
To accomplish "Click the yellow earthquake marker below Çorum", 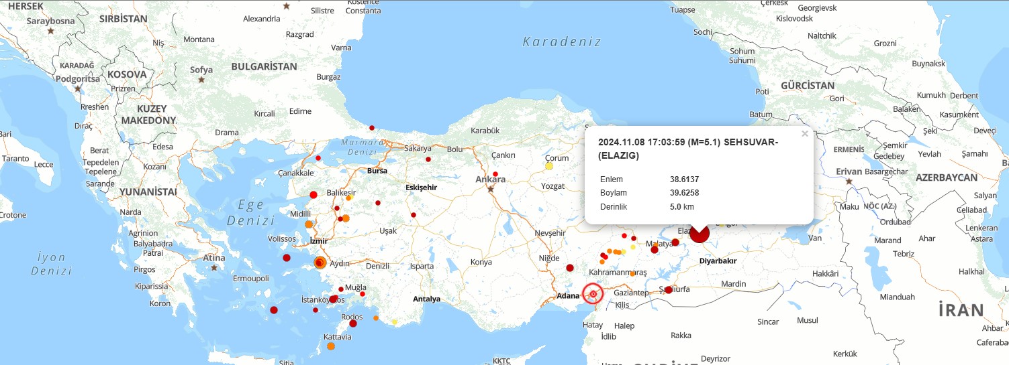I will (549, 165).
